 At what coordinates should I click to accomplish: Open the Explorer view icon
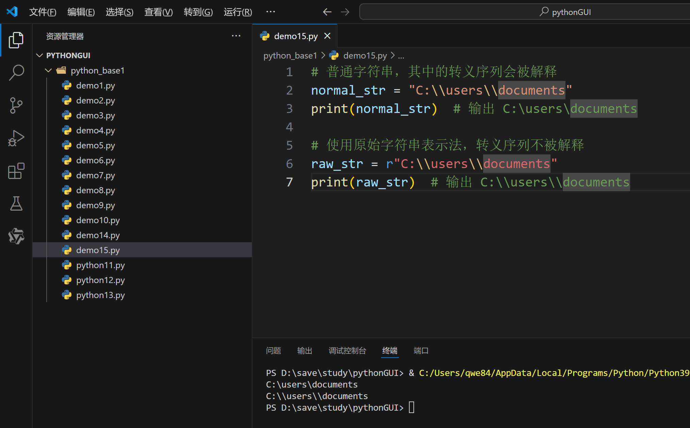[x=16, y=40]
